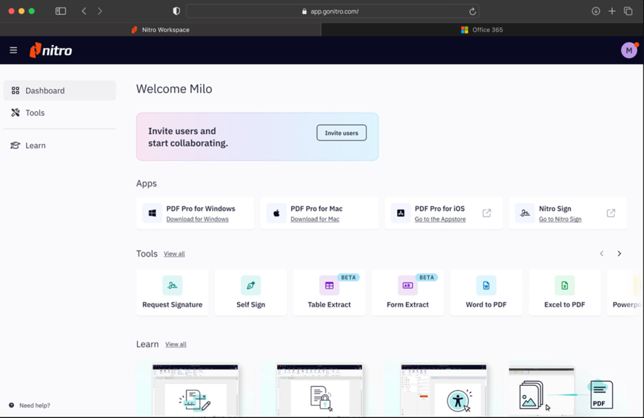Screen dimensions: 644x418
Task: Open the downloads list in the browser
Action: [596, 11]
